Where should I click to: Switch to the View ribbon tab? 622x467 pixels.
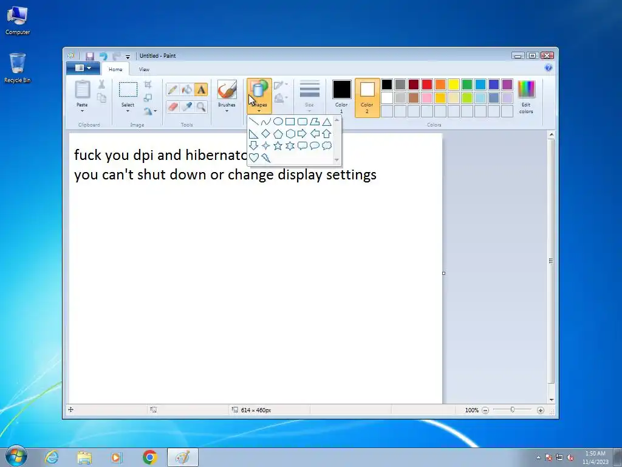[144, 69]
